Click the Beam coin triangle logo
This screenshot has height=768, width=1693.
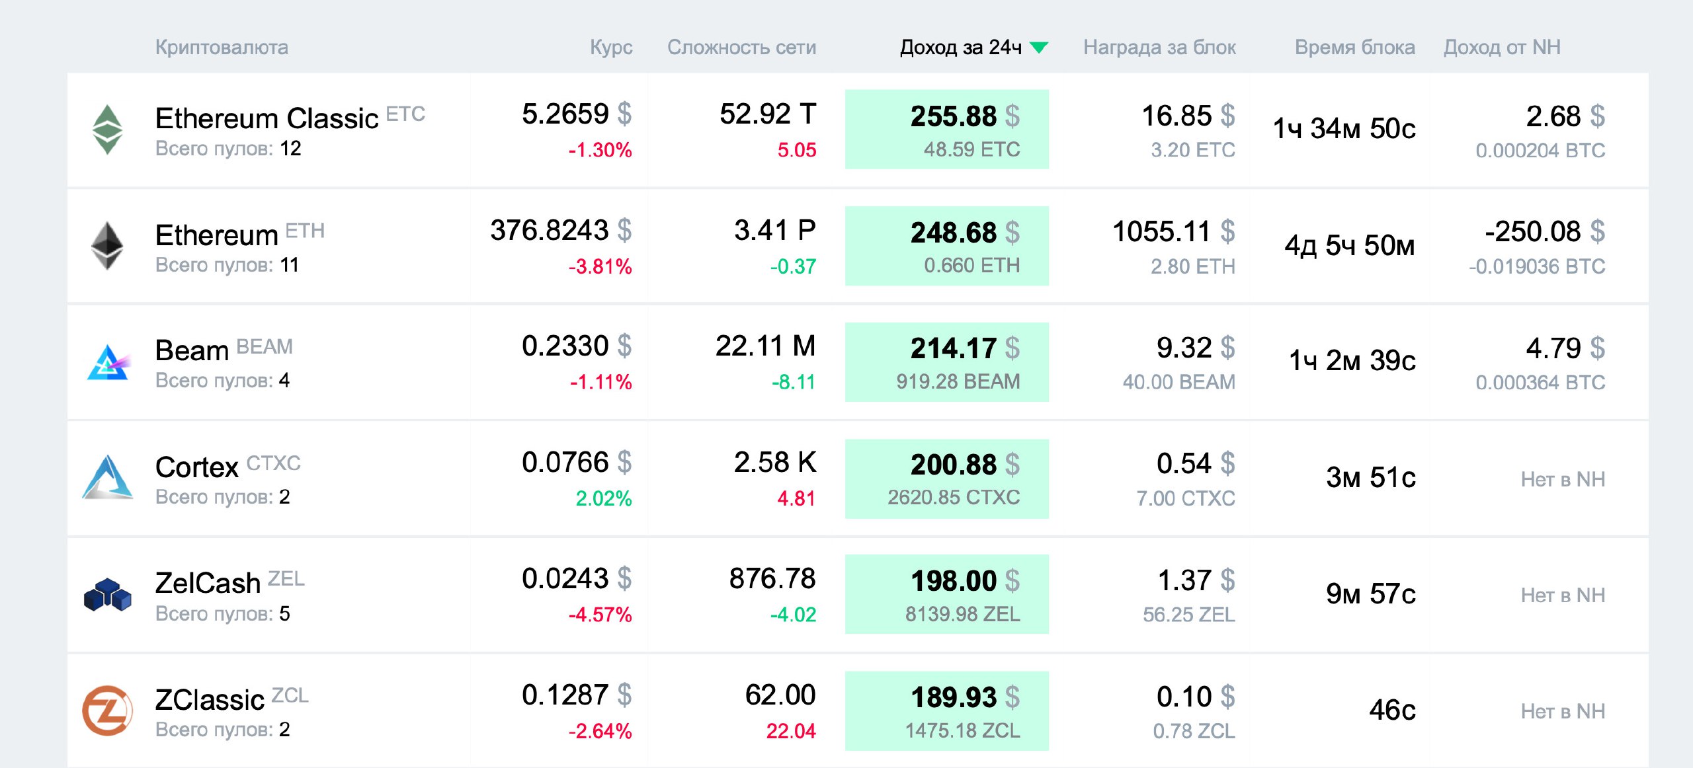point(108,362)
